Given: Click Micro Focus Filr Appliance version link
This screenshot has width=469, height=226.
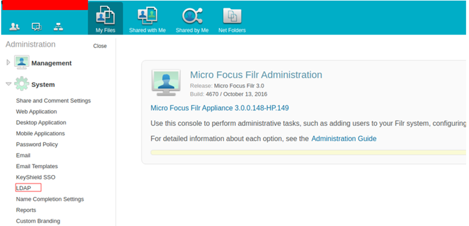Looking at the screenshot, I should click(x=220, y=108).
